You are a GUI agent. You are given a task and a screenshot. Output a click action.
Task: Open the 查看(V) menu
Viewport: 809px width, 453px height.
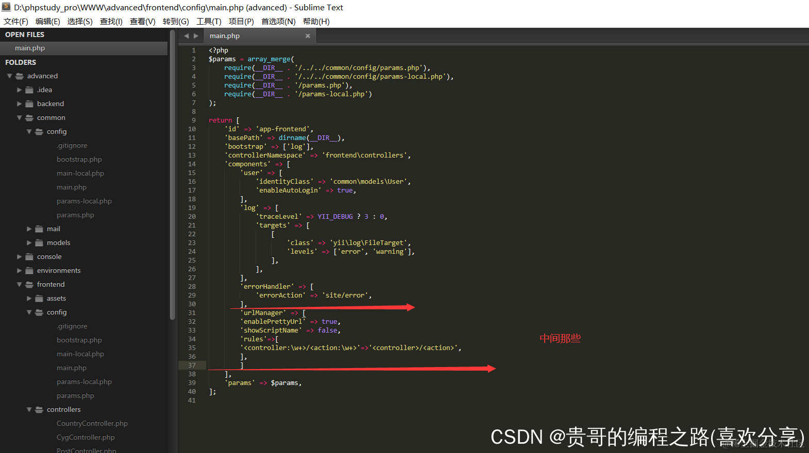(x=143, y=21)
